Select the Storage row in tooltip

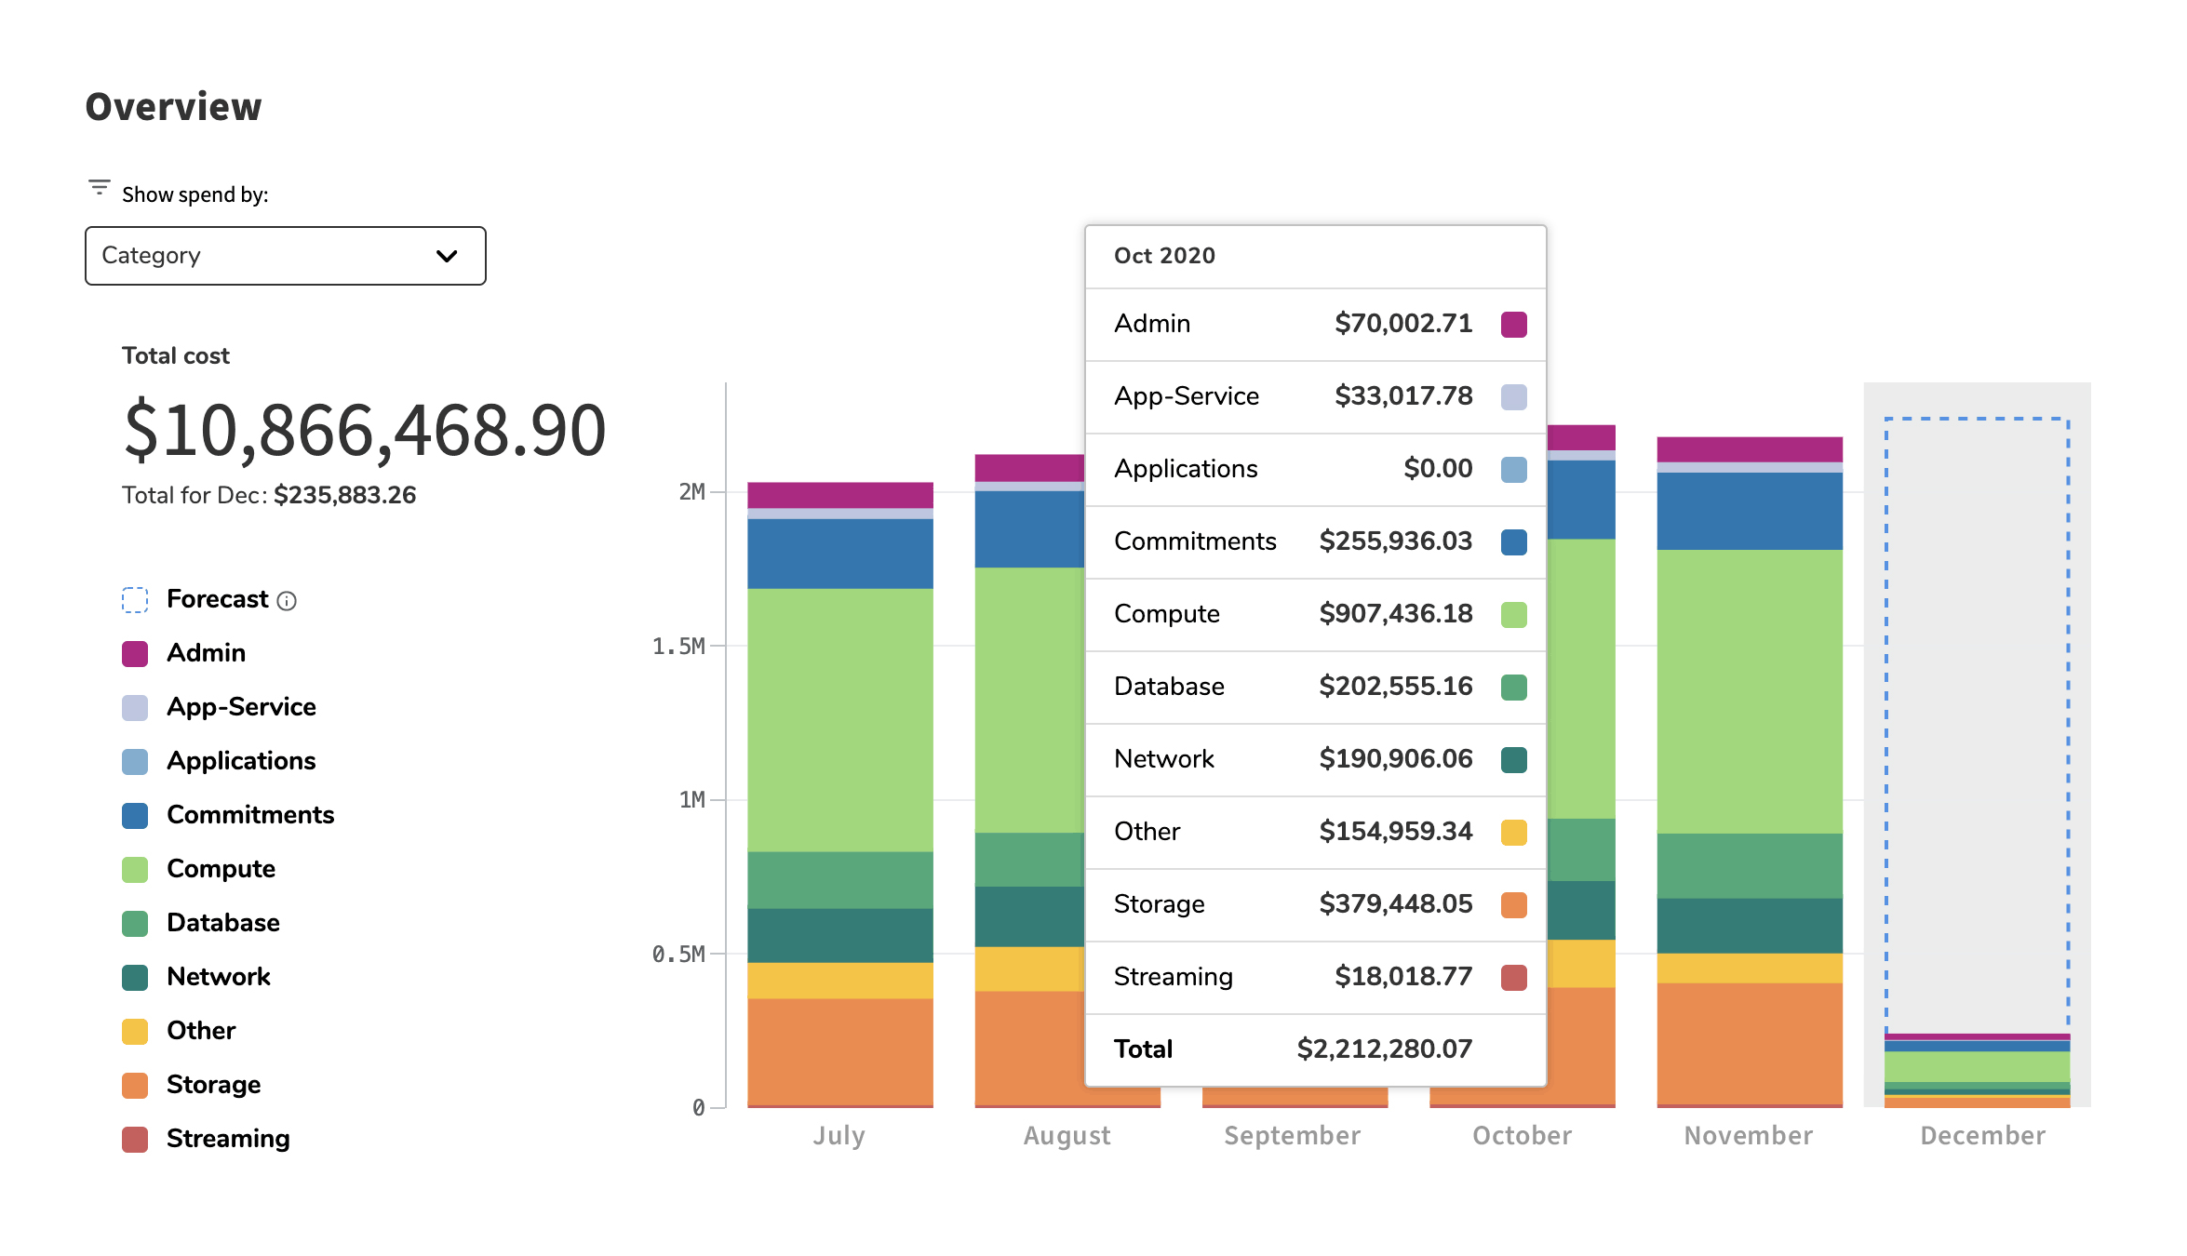[1315, 904]
